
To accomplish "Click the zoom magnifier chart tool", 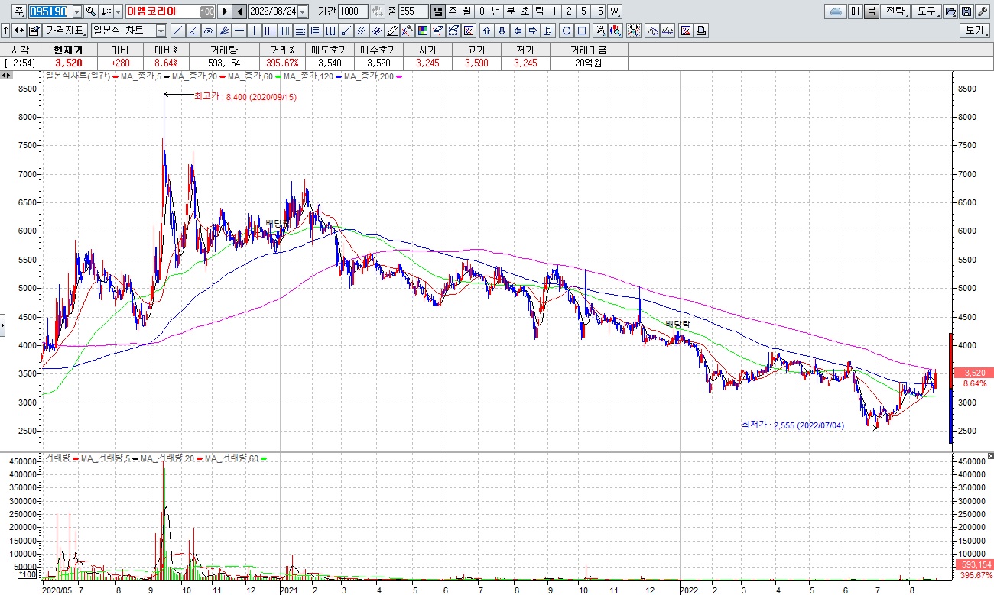I will coord(600,31).
